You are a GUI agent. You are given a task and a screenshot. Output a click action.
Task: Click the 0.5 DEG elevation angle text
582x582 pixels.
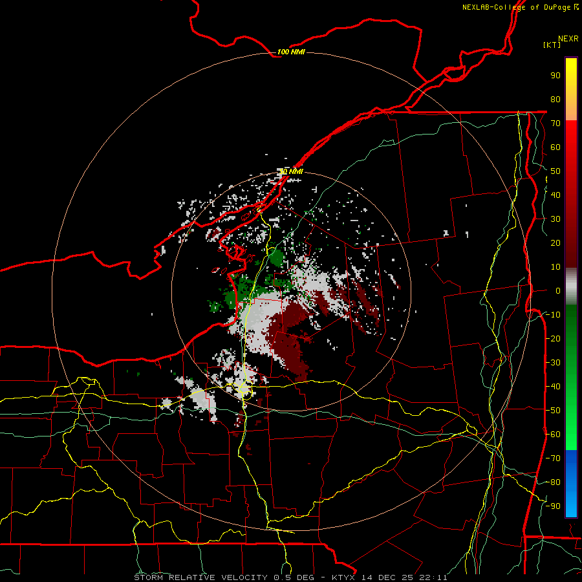coord(294,577)
